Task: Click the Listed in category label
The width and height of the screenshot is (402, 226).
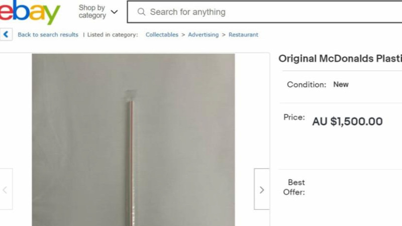Action: point(113,35)
